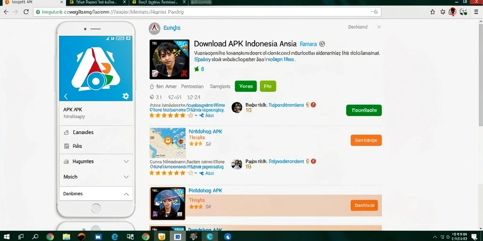
Task: Click the taskbar search magnifier icon
Action: pos(35,237)
